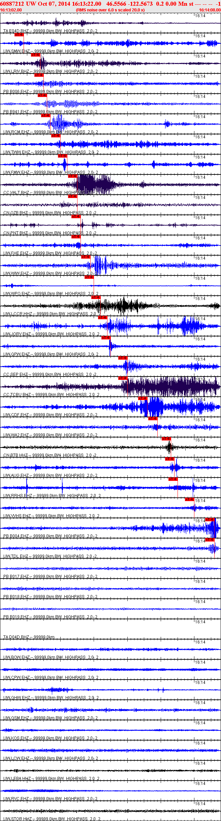Screen dimensions: 221x821
Task: Click the UW.WPO.EHZ station label
Action: [x=17, y=294]
